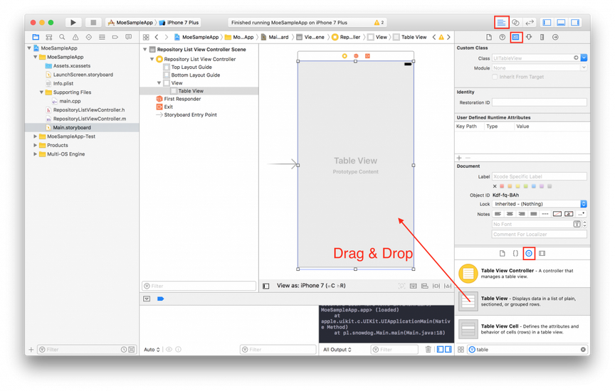Select the Standard editor button
Image resolution: width=615 pixels, height=391 pixels.
(501, 22)
